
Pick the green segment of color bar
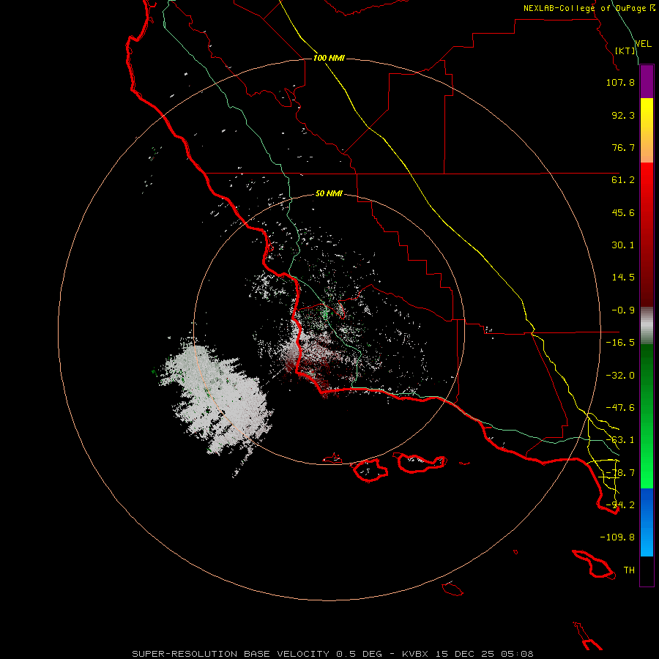647,416
